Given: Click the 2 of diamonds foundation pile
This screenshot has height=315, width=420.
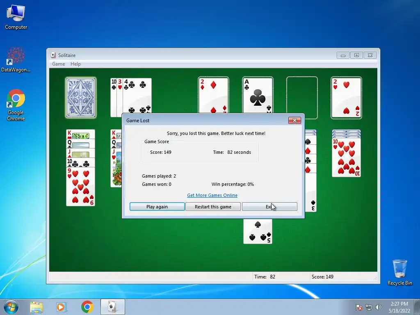Looking at the screenshot, I should tap(213, 95).
